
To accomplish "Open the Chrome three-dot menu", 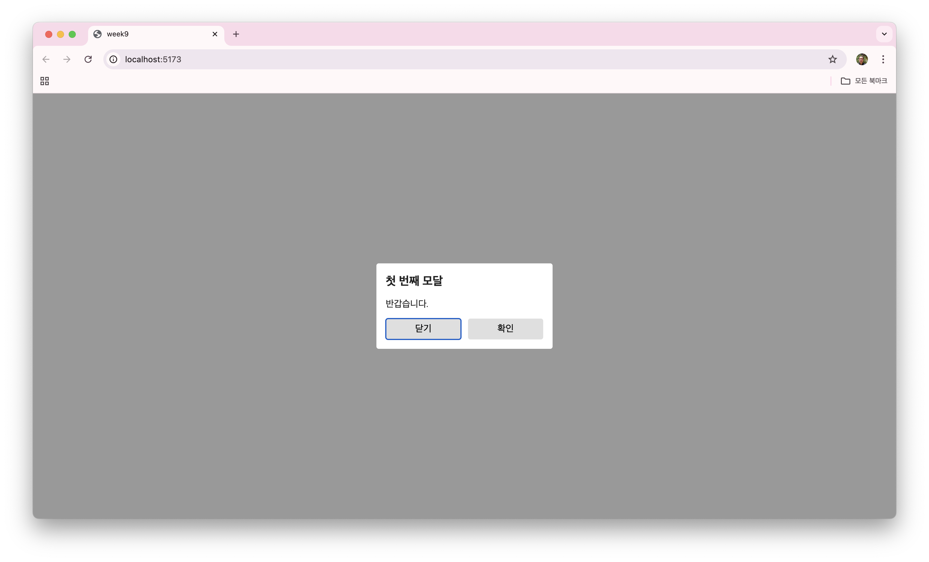I will coord(883,59).
